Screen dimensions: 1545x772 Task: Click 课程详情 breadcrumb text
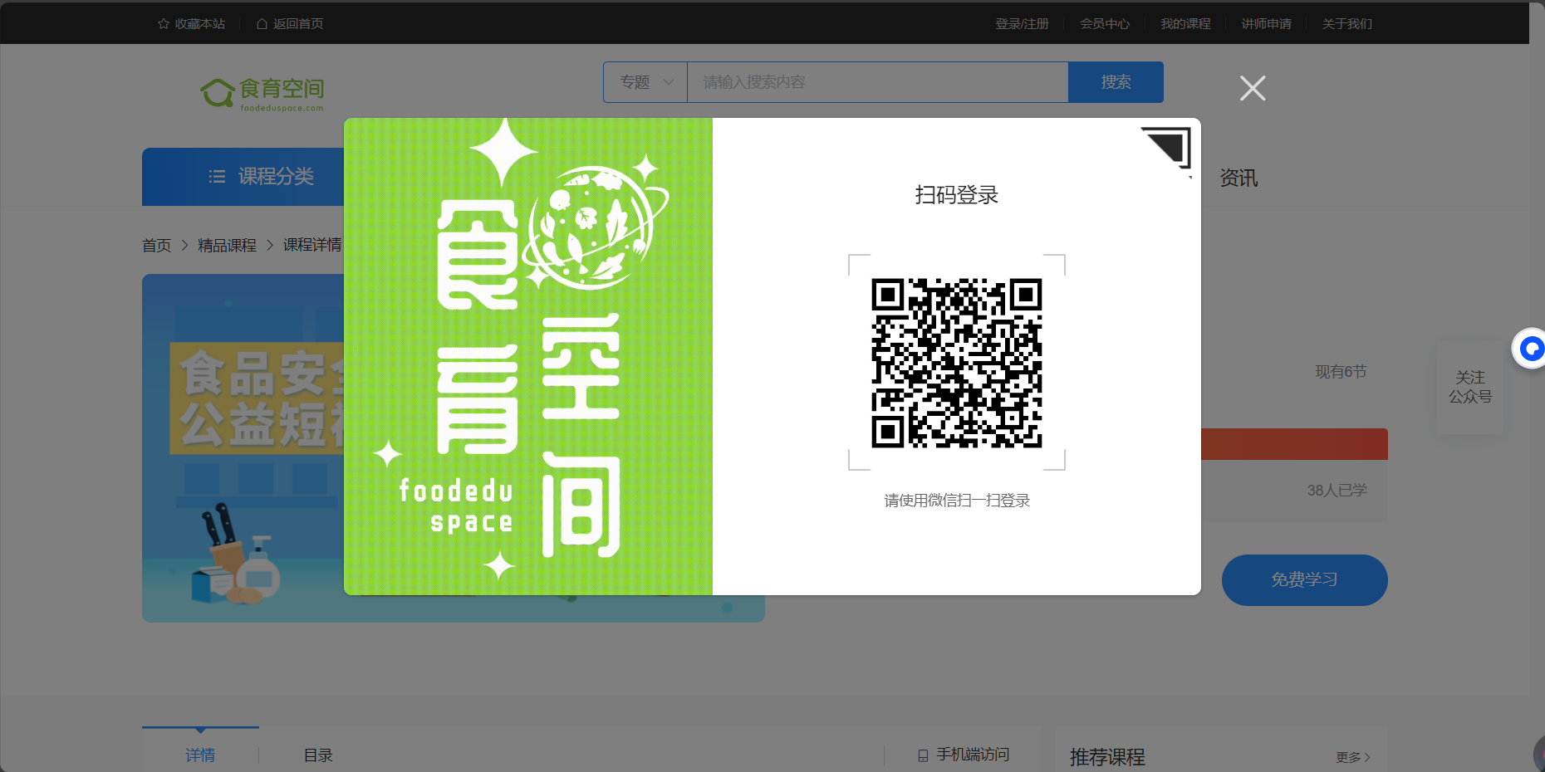pyautogui.click(x=312, y=245)
